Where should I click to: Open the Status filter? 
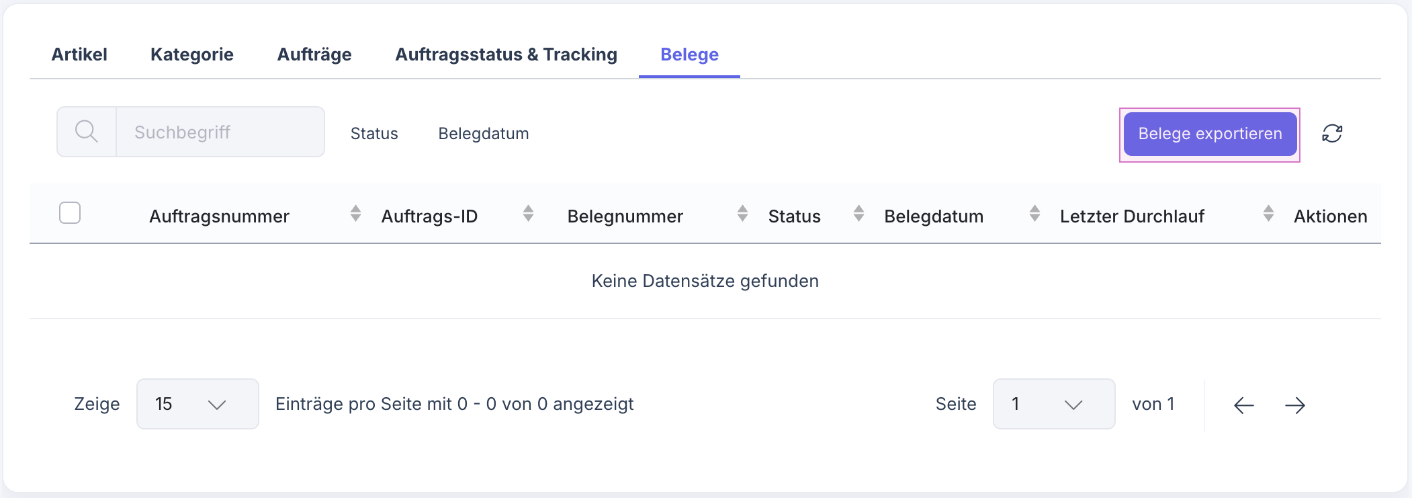click(x=374, y=133)
